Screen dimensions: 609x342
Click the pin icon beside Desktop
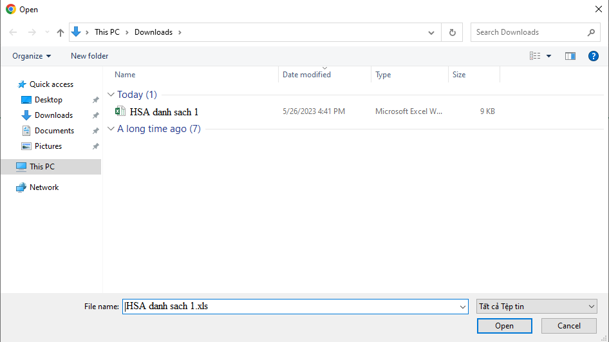(95, 100)
